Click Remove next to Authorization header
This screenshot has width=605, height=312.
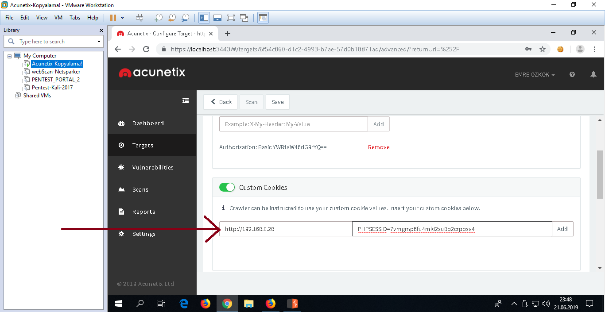point(379,147)
